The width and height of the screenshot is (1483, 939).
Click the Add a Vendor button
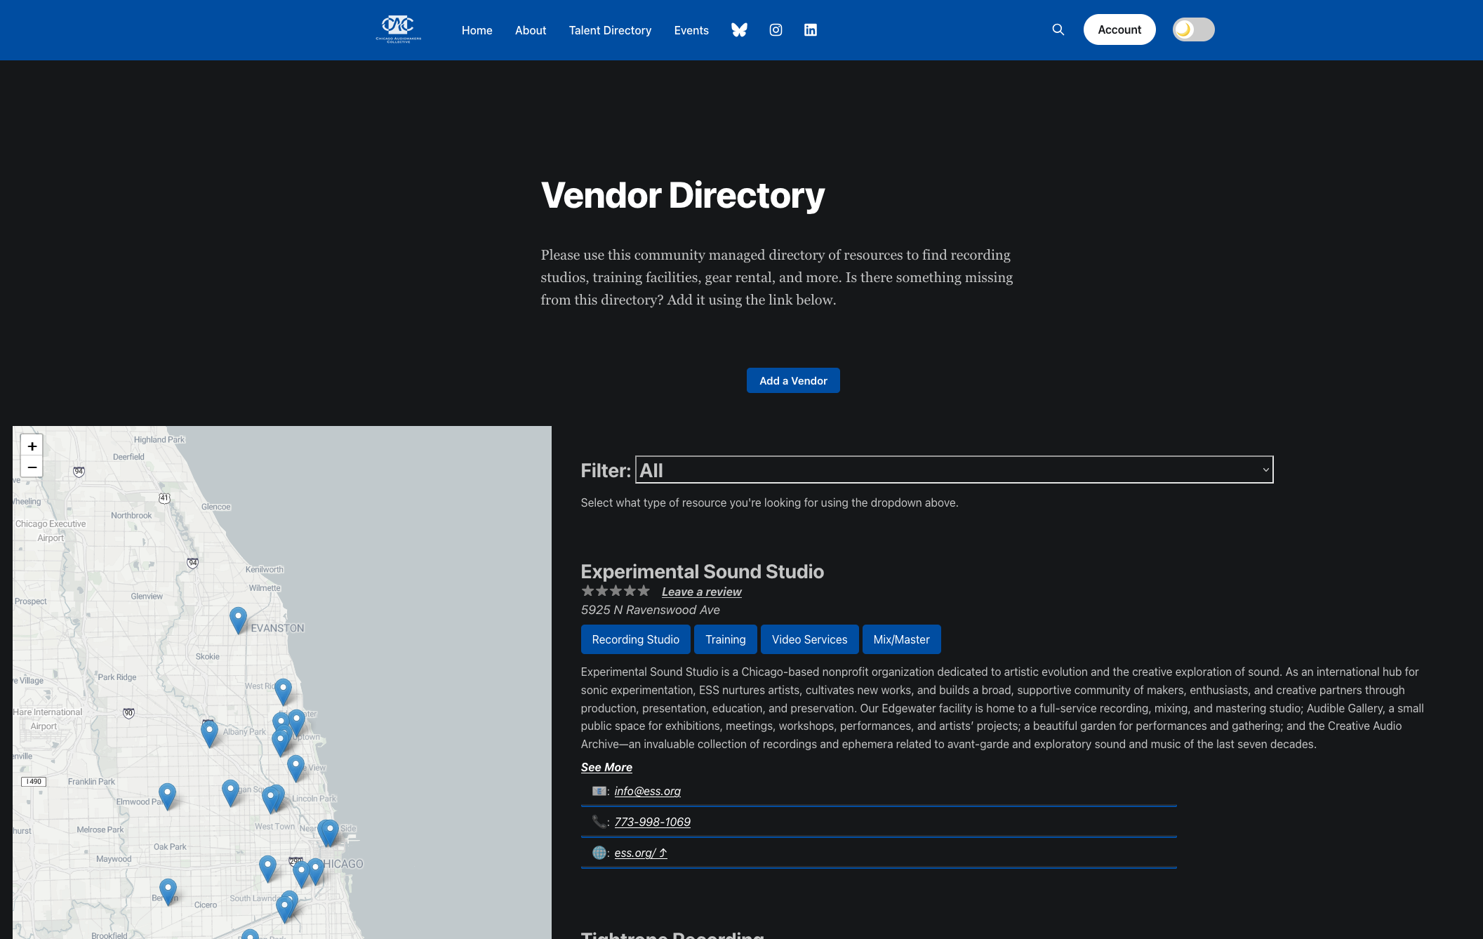pyautogui.click(x=793, y=380)
